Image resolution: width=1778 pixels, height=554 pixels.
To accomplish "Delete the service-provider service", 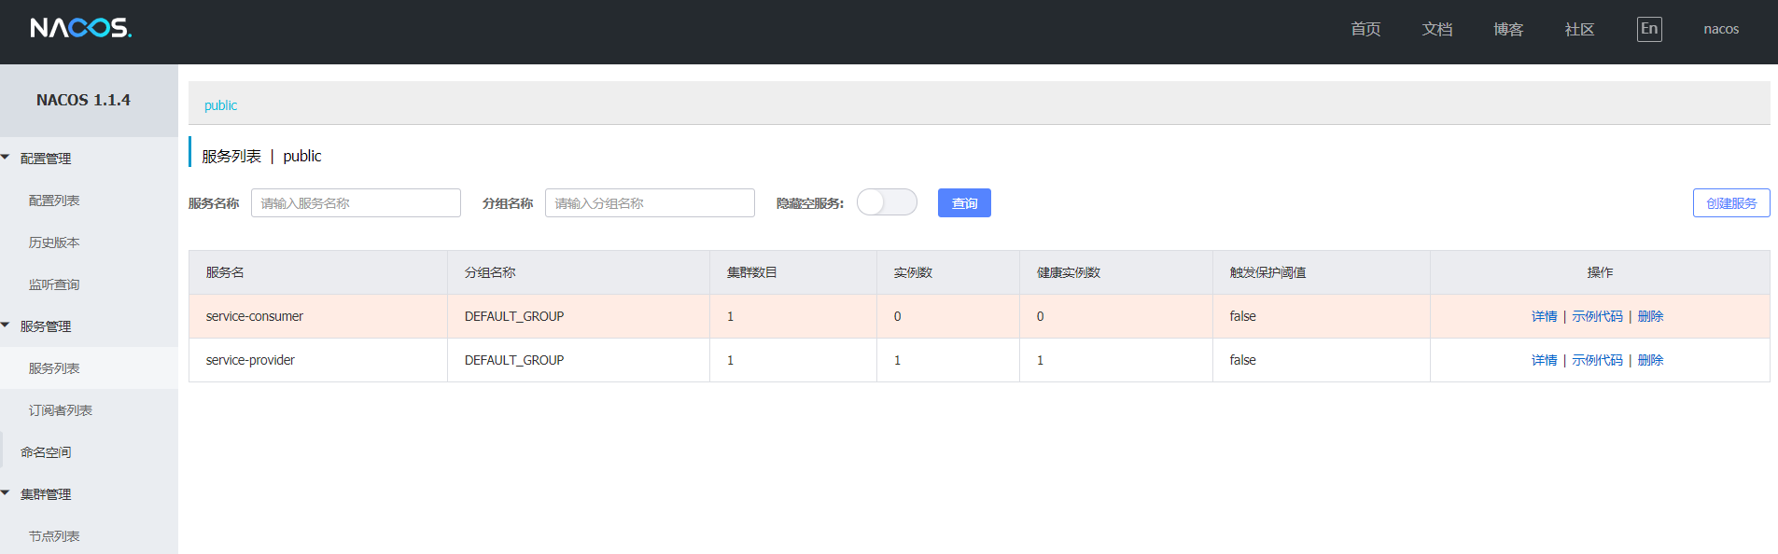I will coord(1650,360).
